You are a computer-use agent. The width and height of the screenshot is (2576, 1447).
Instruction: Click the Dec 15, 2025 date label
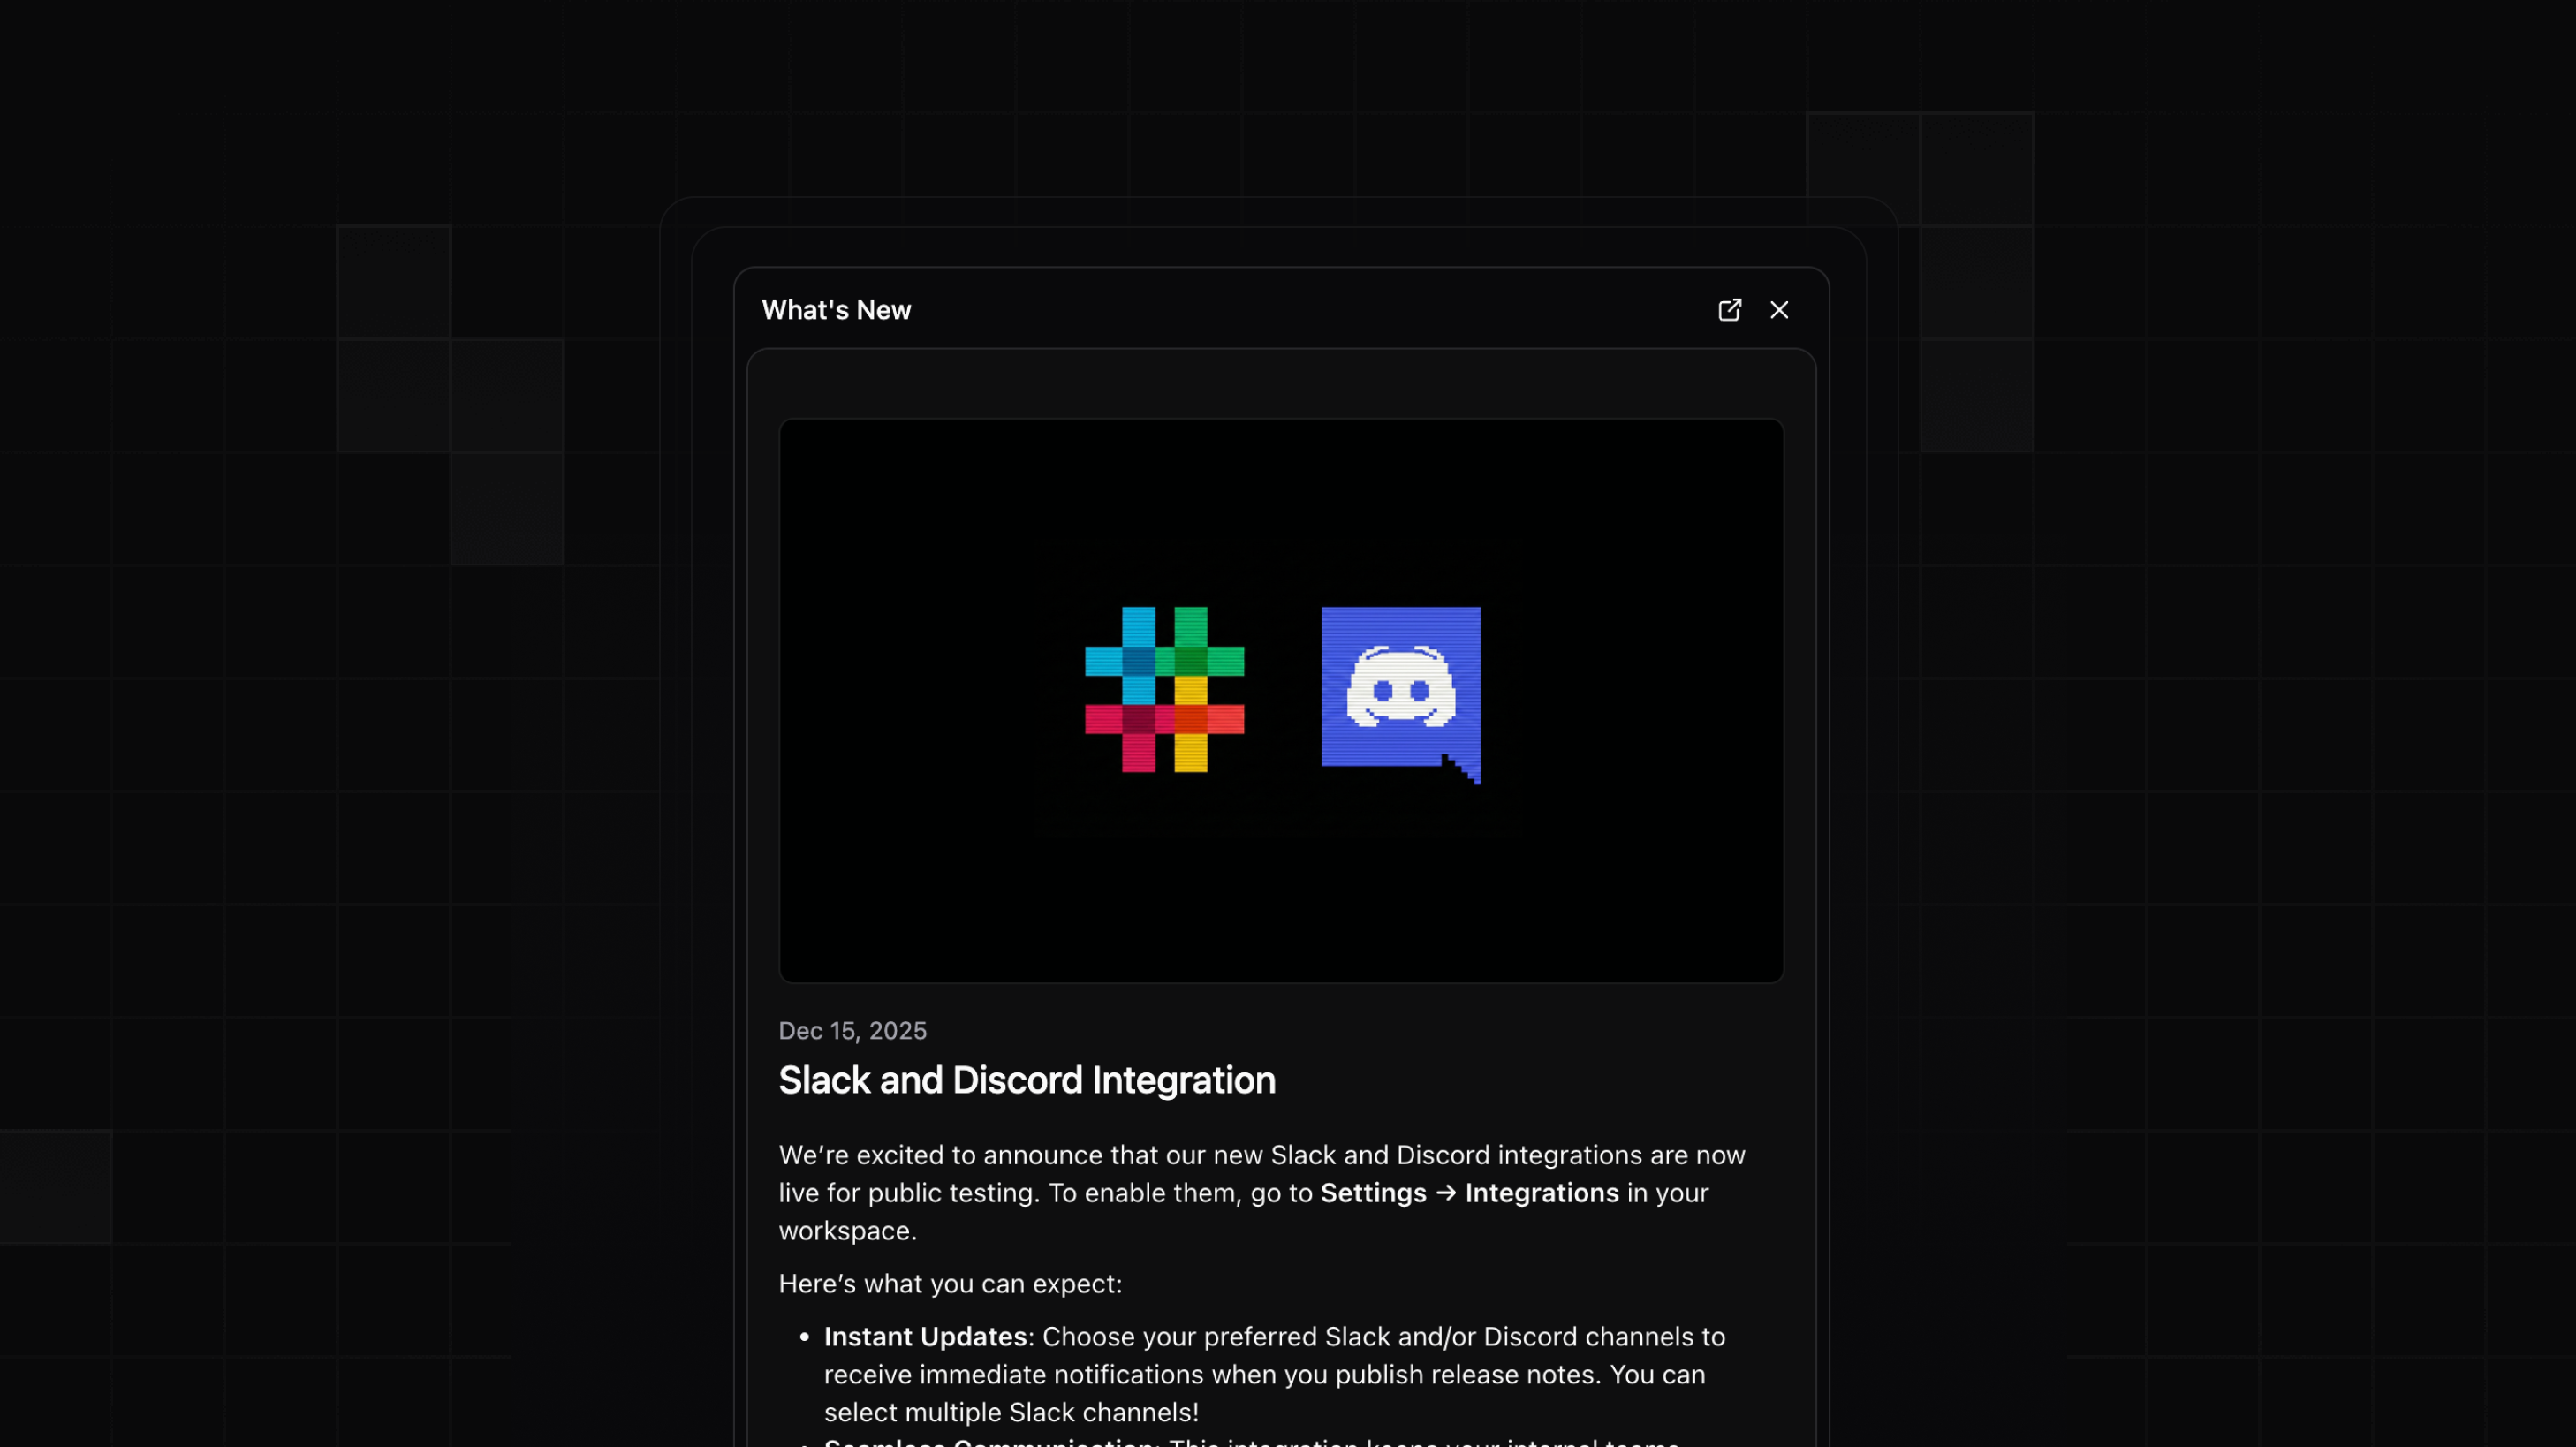852,1030
